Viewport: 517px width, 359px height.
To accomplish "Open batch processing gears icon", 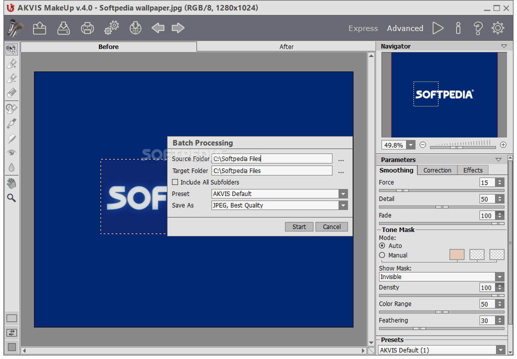I will point(111,28).
